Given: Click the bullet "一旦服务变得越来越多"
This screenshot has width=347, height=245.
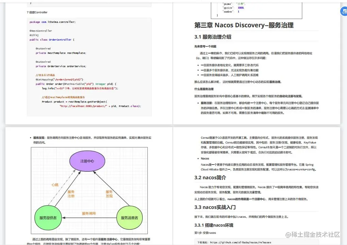Looking at the screenshot, I should [x=230, y=75].
